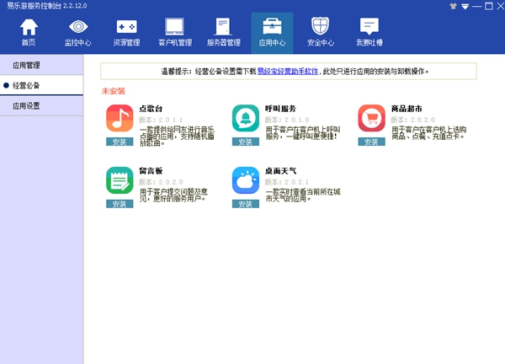Open the 首页 home icon
Viewport: 505px width, 364px height.
29,32
